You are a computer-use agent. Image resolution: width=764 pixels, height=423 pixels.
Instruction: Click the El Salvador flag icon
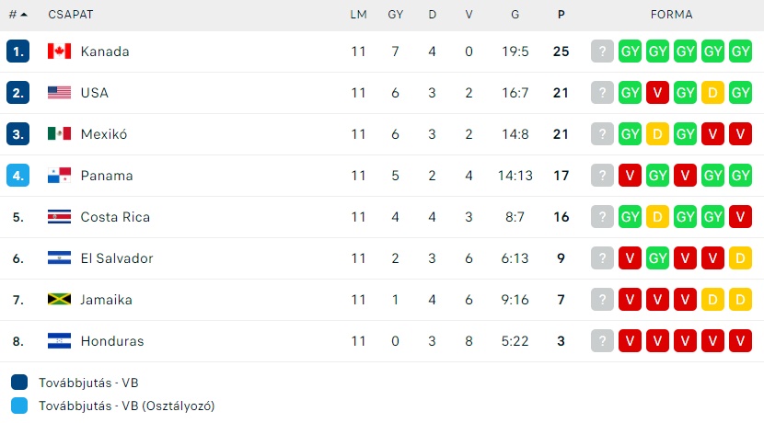click(x=59, y=258)
